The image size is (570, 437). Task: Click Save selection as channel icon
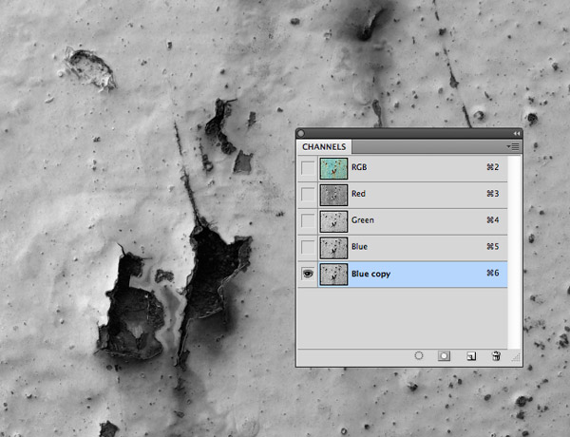coord(443,355)
